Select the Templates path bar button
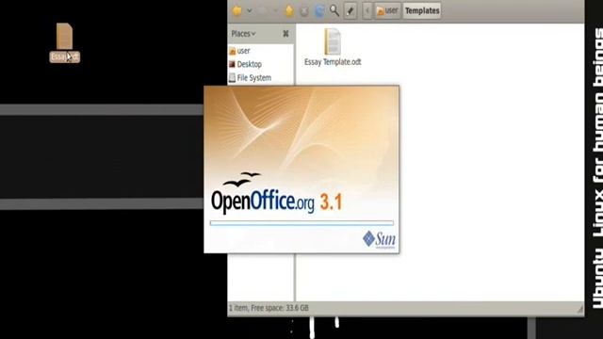603x339 pixels. click(422, 10)
